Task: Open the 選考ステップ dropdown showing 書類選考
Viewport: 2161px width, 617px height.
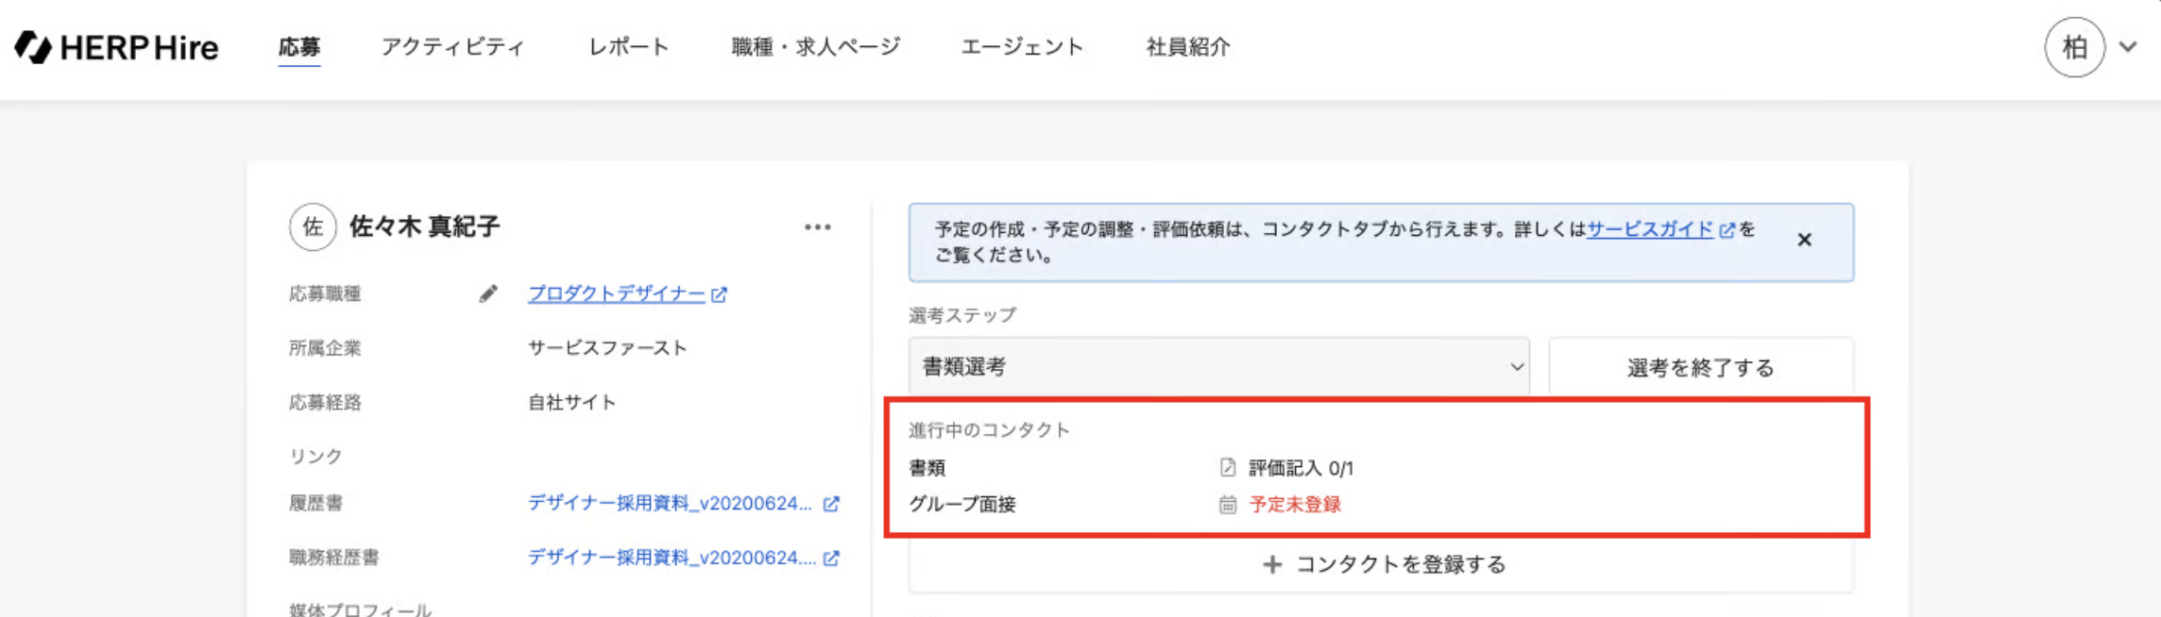Action: click(1219, 366)
